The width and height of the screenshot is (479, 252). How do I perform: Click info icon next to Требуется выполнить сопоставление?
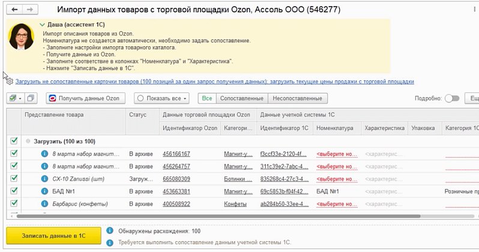[110, 243]
